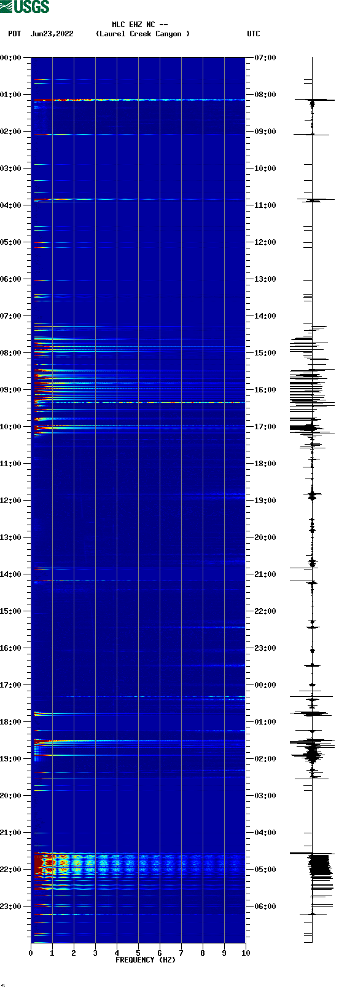Click the 04:00 label on UTC axis
Screen dimensions: 339x992
[x=265, y=833]
